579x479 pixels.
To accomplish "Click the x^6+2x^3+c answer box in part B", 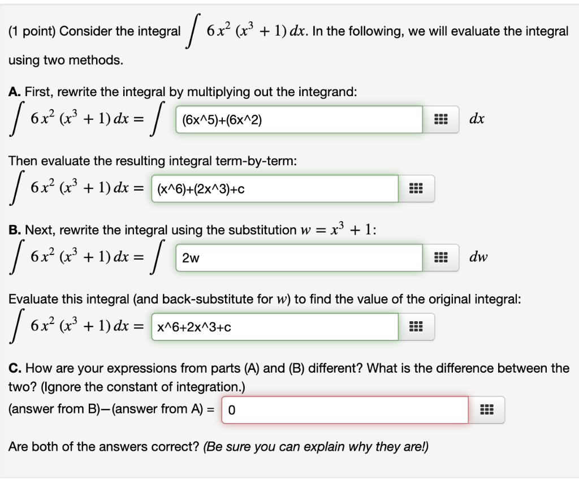I will (274, 326).
